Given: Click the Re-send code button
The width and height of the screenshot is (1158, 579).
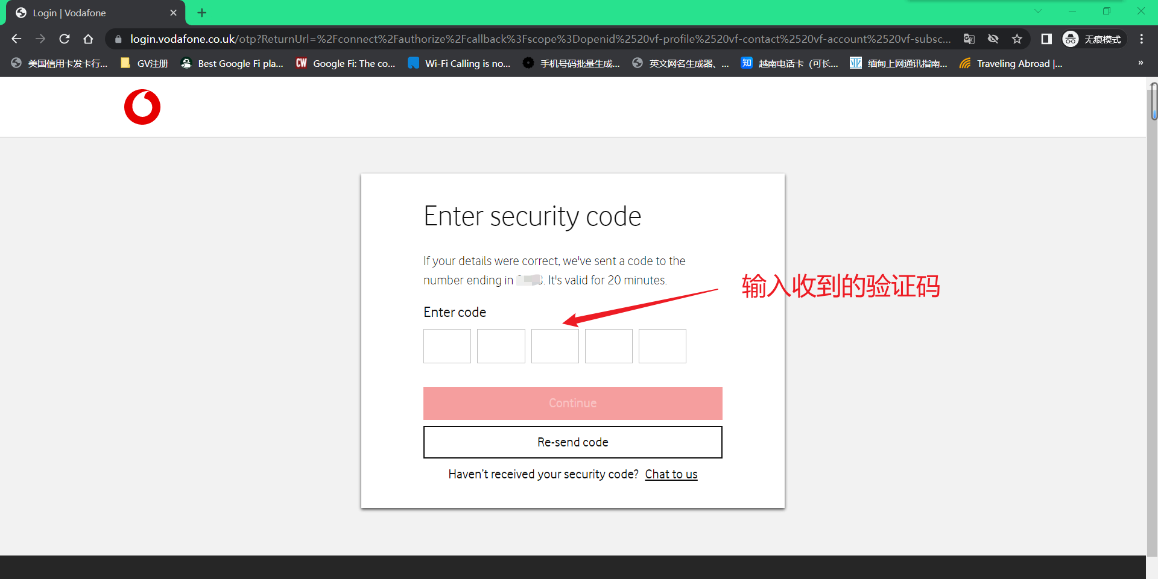Looking at the screenshot, I should coord(572,442).
